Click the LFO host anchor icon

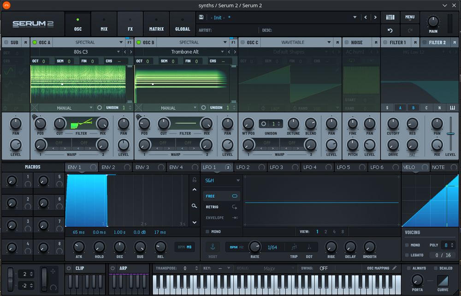[213, 247]
